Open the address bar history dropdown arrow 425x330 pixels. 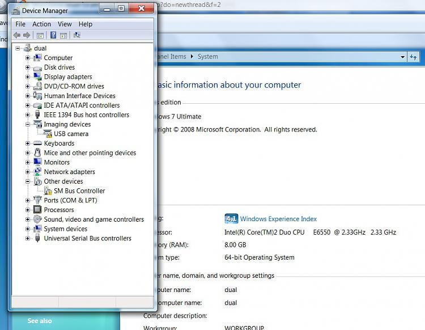tap(402, 57)
